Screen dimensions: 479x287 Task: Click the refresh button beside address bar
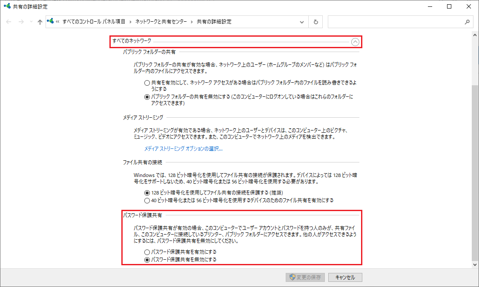pos(316,22)
